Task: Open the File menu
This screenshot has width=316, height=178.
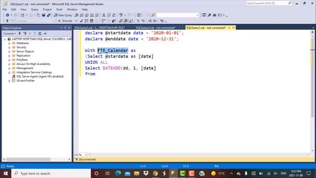Action: (x=4, y=9)
